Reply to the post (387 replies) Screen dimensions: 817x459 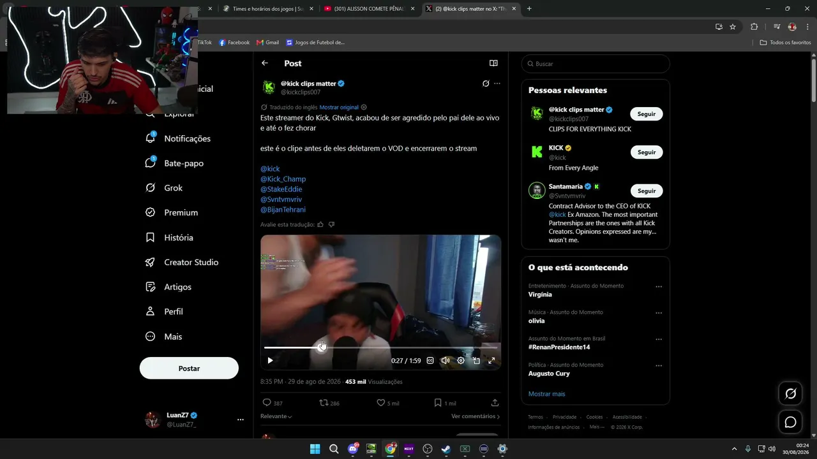point(273,403)
